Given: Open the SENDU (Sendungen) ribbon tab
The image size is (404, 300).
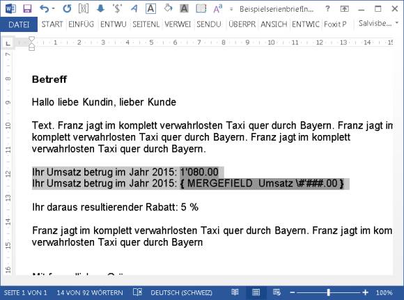Looking at the screenshot, I should [x=209, y=24].
